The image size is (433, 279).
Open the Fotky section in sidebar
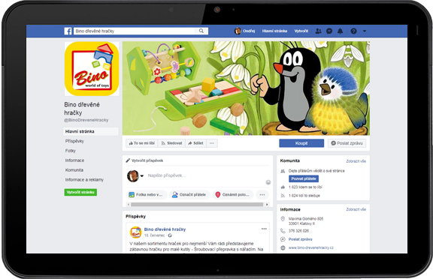point(71,151)
